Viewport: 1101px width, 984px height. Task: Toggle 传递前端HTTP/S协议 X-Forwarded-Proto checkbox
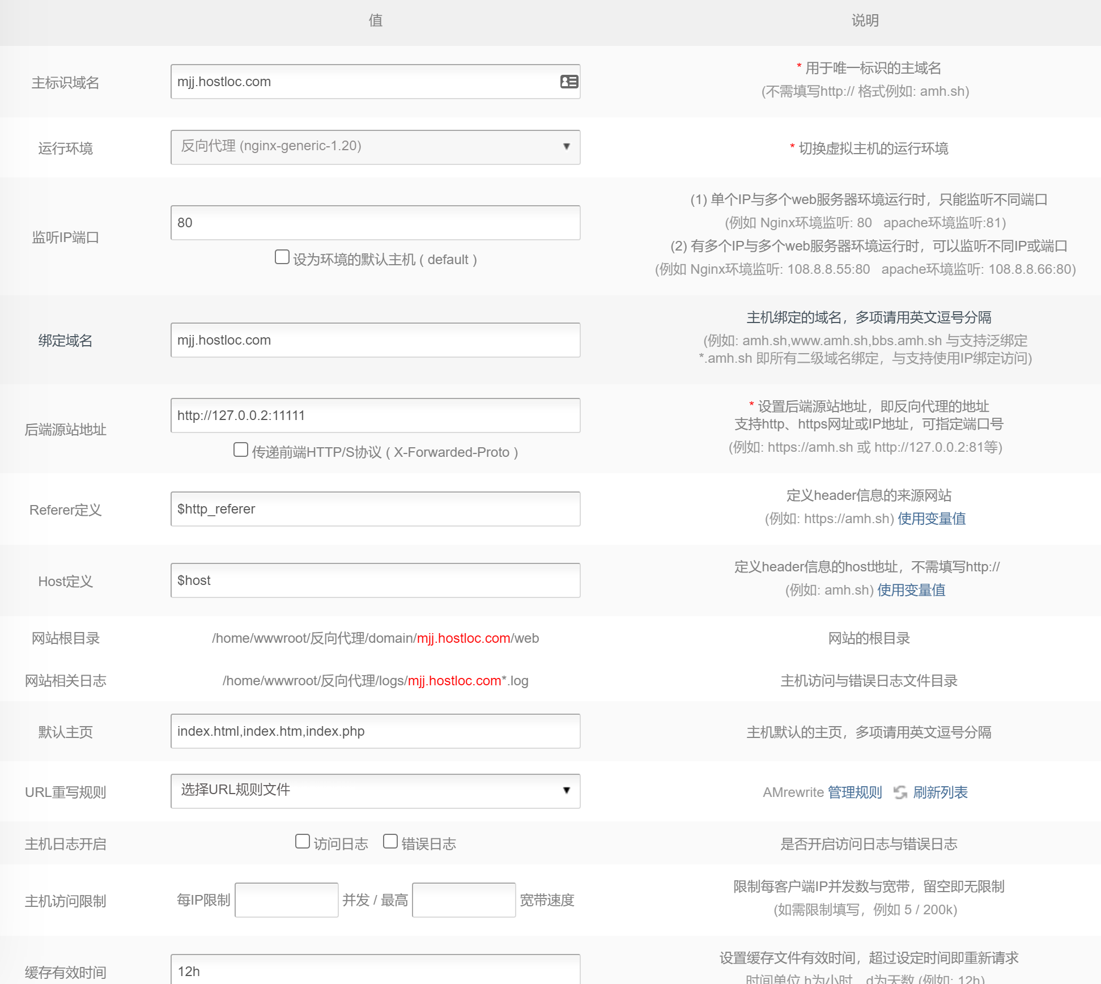[x=241, y=449]
